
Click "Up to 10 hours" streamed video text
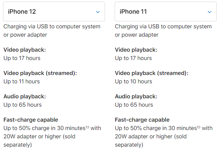tap(133, 81)
